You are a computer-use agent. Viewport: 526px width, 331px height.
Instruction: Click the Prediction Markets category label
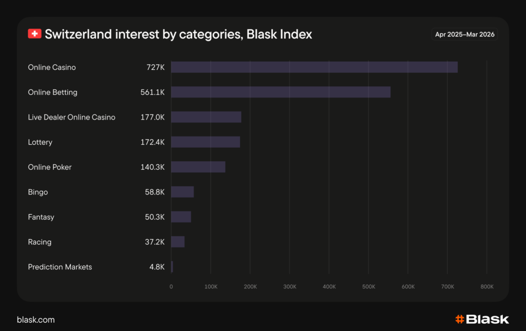pyautogui.click(x=60, y=267)
